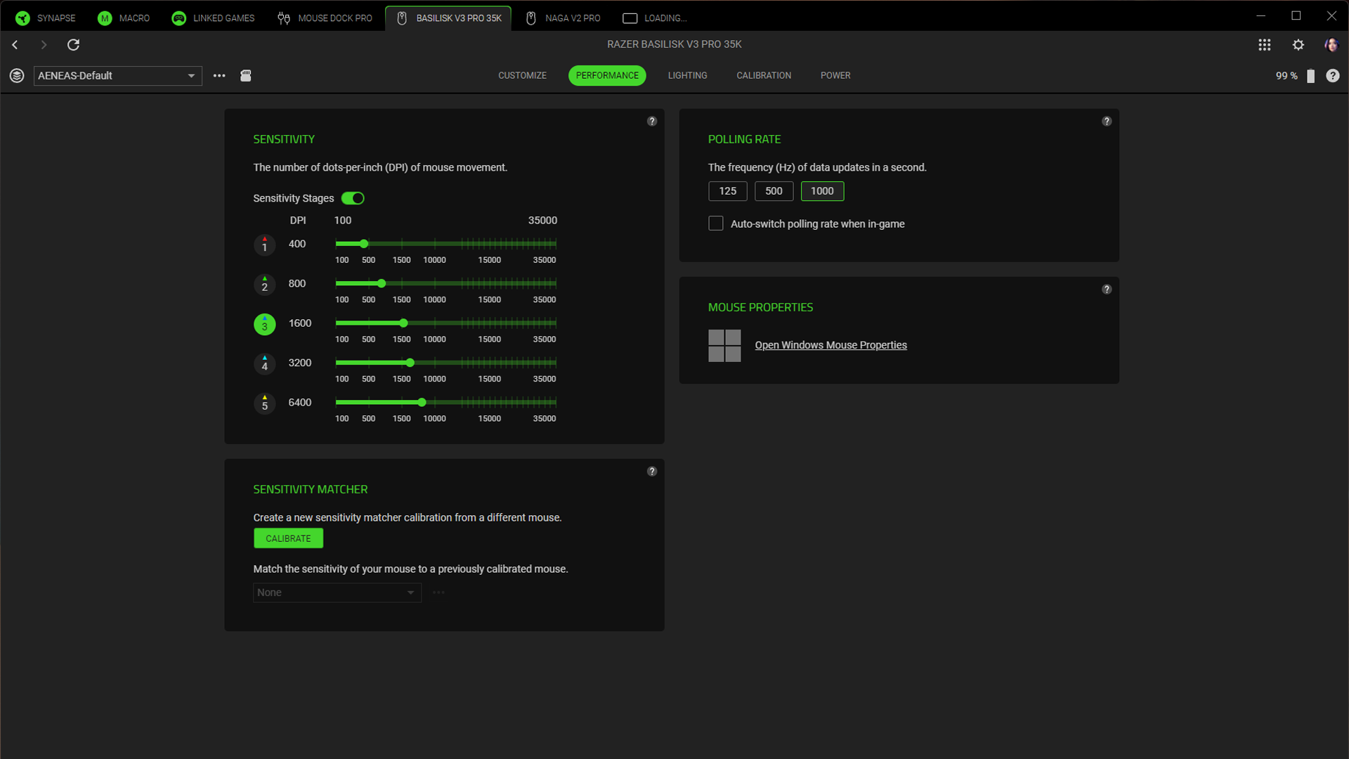Screen dimensions: 1349x759
Task: Open the Synapse home tab
Action: (x=46, y=18)
